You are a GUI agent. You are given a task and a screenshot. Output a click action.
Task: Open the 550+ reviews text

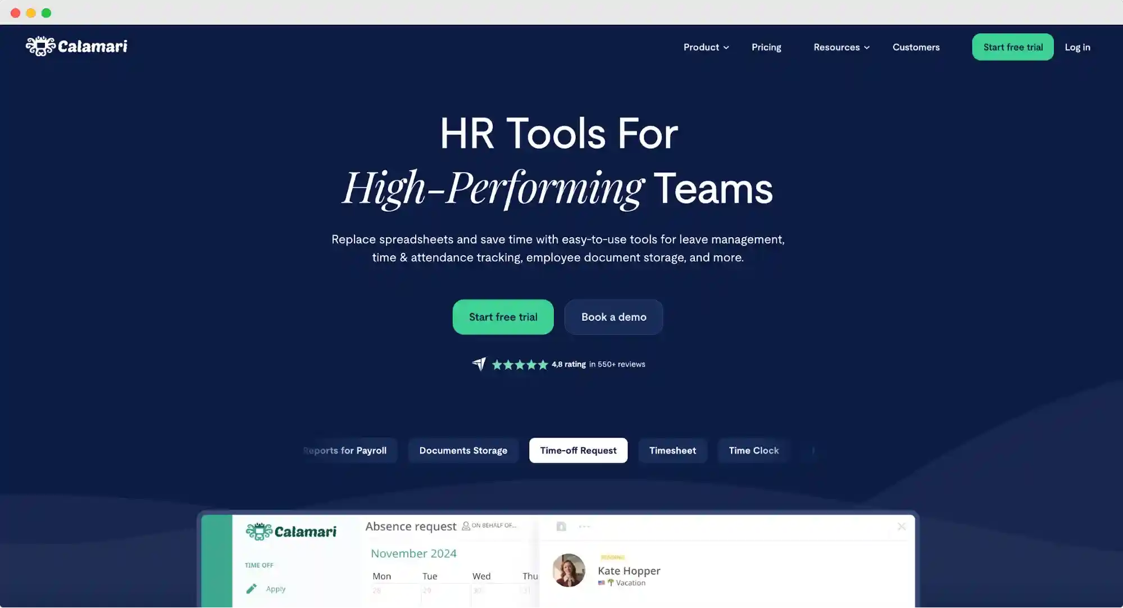(x=617, y=364)
